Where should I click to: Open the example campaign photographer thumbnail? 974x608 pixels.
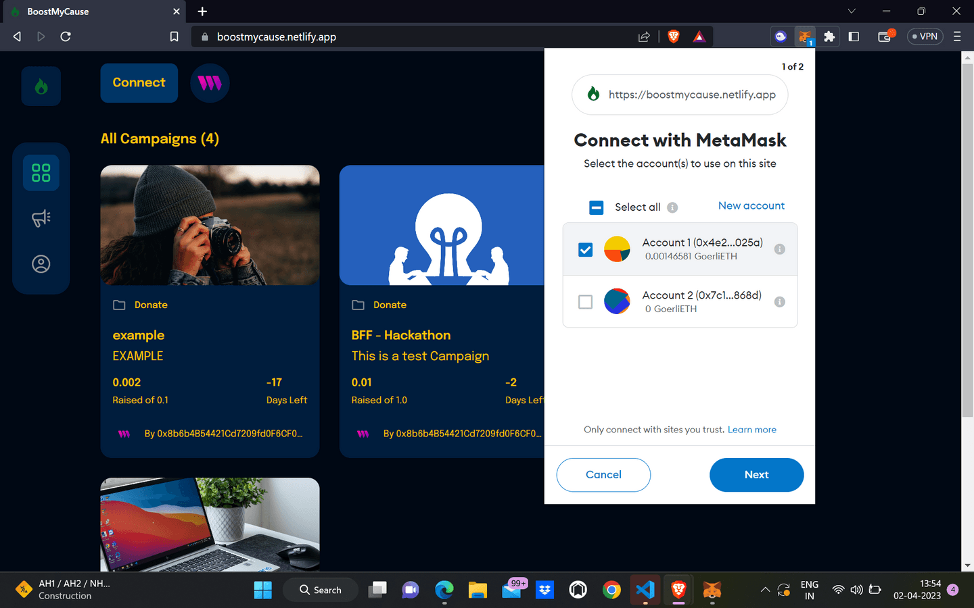click(x=210, y=225)
